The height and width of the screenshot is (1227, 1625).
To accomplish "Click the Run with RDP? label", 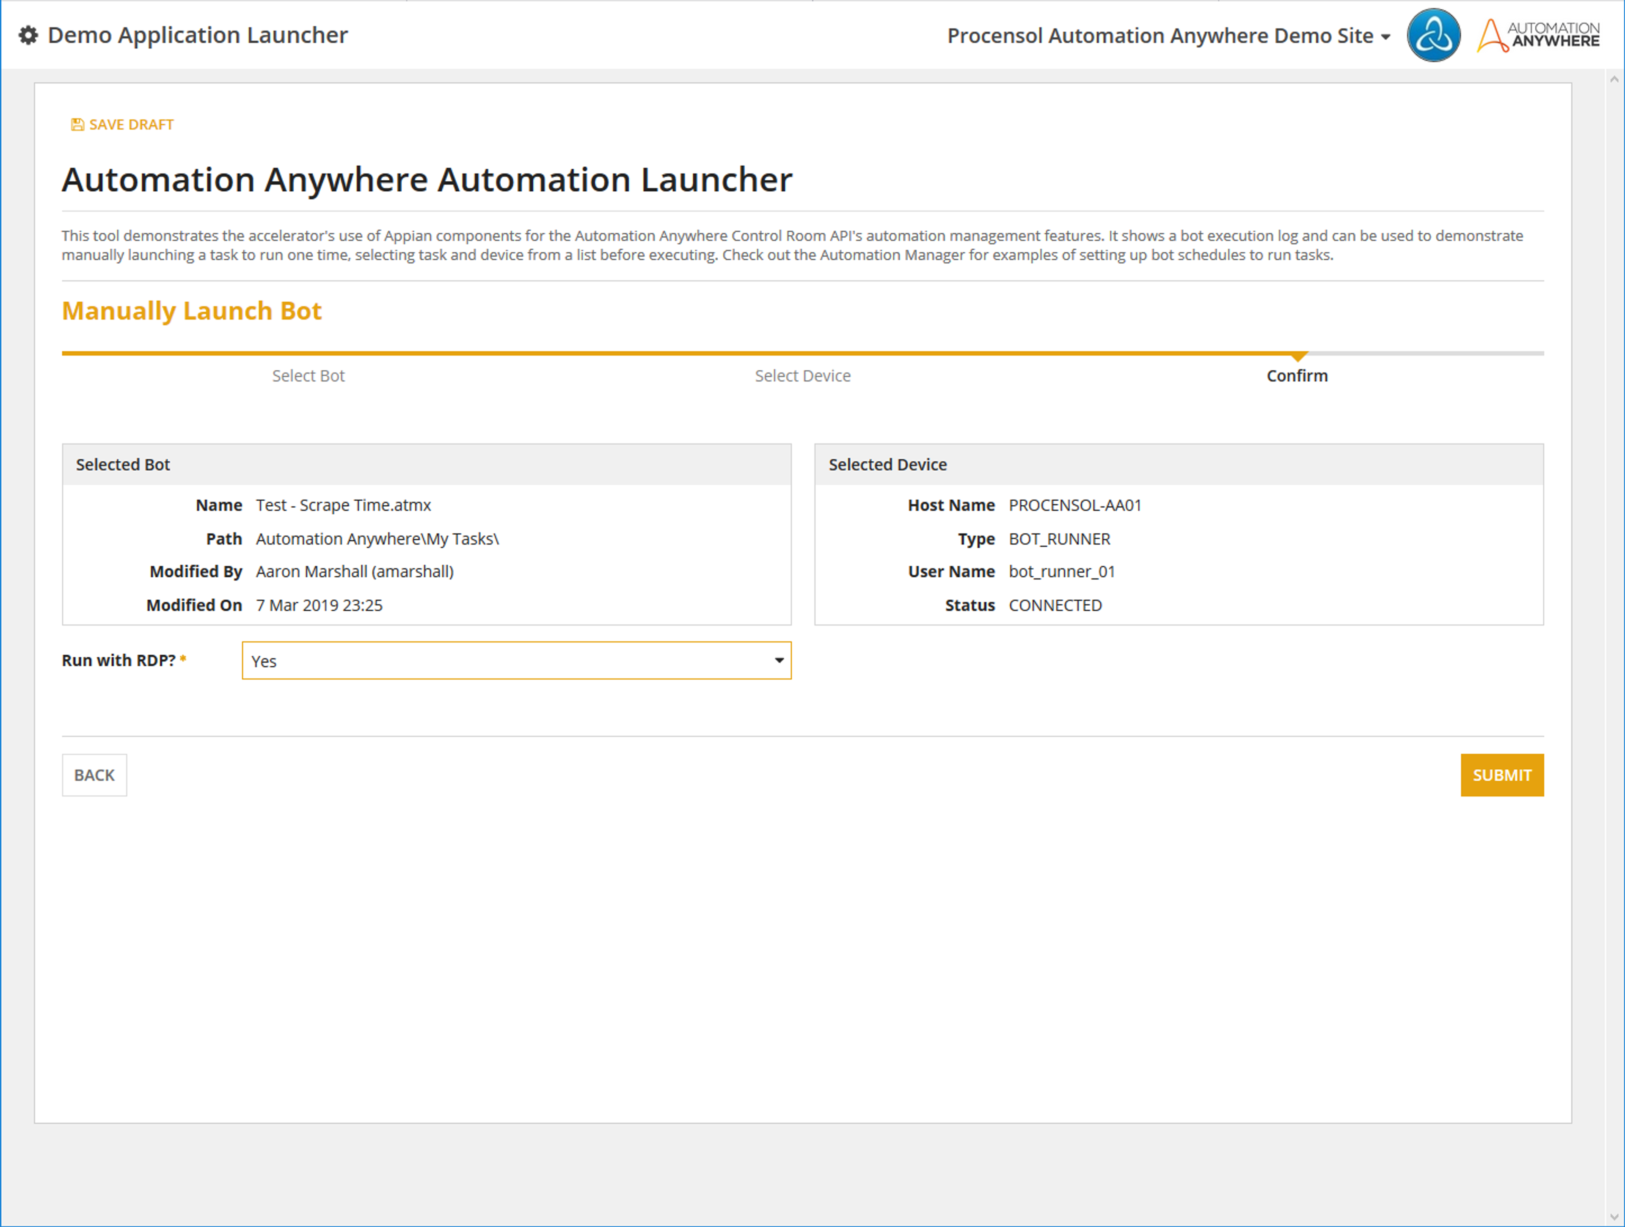I will coord(119,661).
